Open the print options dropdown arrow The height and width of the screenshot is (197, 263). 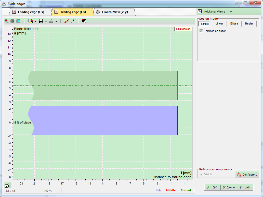56,21
